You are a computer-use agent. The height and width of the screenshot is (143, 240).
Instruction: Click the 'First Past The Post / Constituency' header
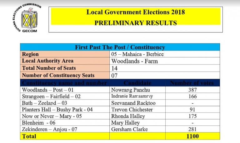coord(120,47)
